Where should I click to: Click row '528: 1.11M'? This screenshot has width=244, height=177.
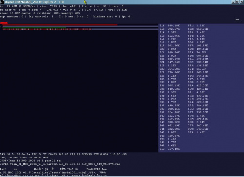coord(168,76)
